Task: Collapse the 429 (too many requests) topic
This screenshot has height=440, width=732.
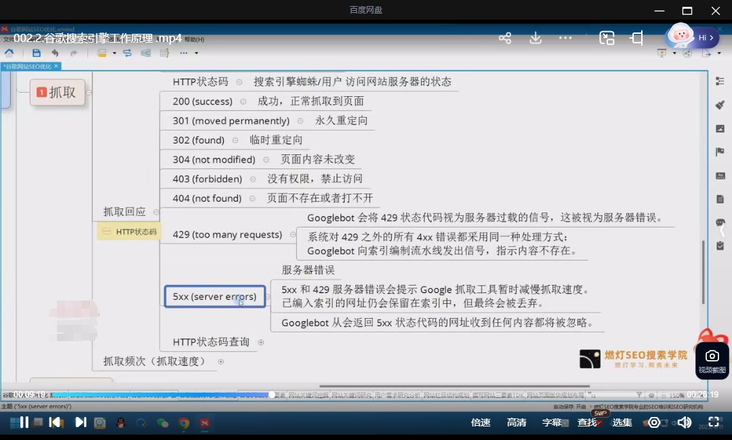Action: click(x=293, y=234)
